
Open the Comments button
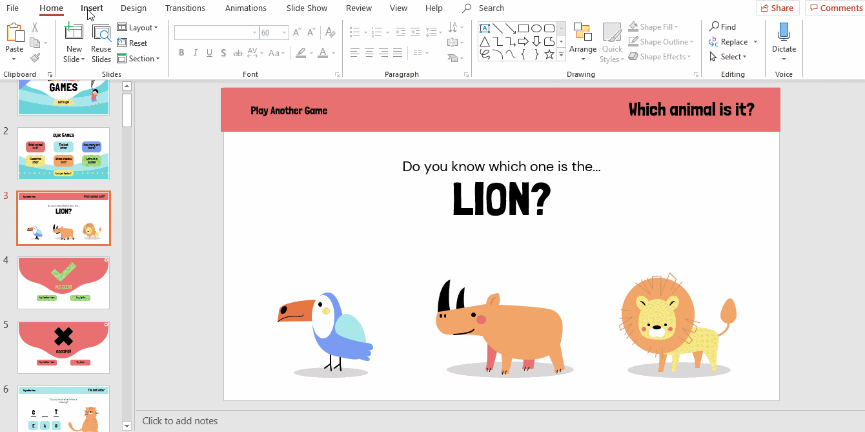click(x=835, y=8)
